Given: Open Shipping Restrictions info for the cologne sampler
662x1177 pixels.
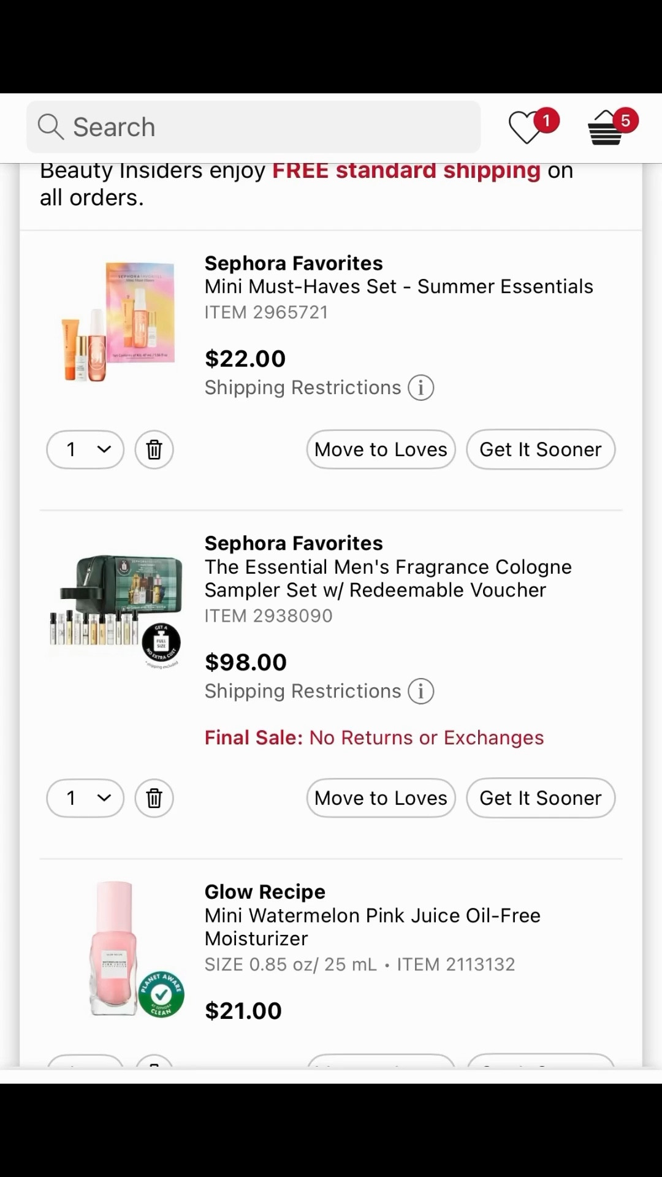Looking at the screenshot, I should [420, 691].
